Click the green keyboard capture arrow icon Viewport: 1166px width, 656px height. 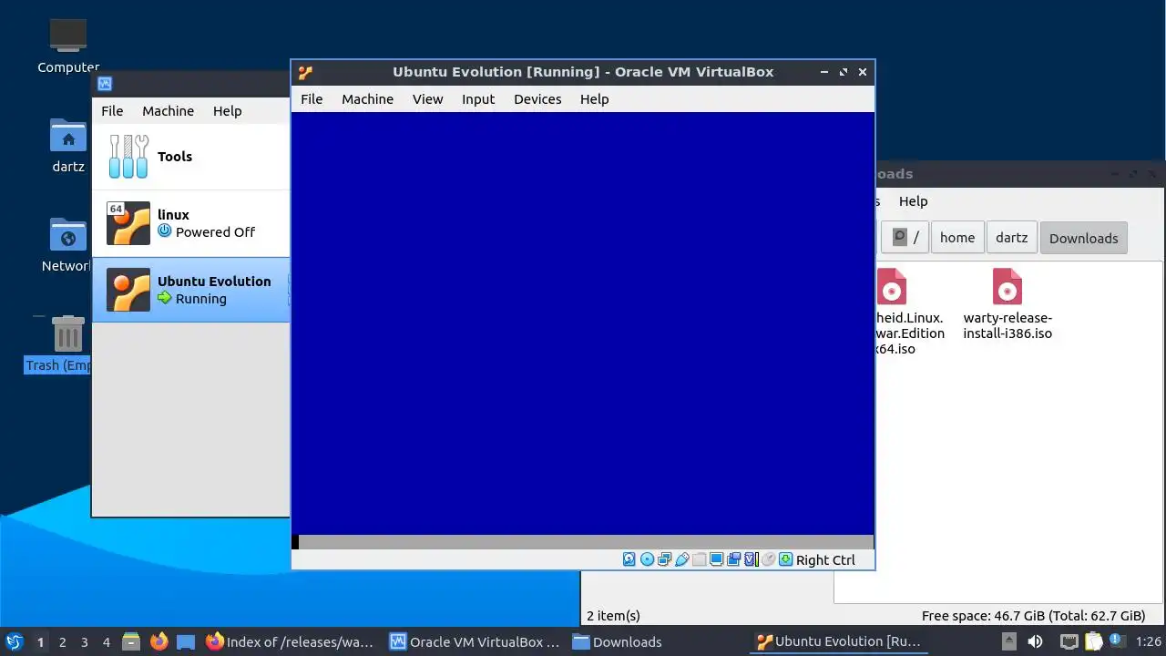[785, 559]
